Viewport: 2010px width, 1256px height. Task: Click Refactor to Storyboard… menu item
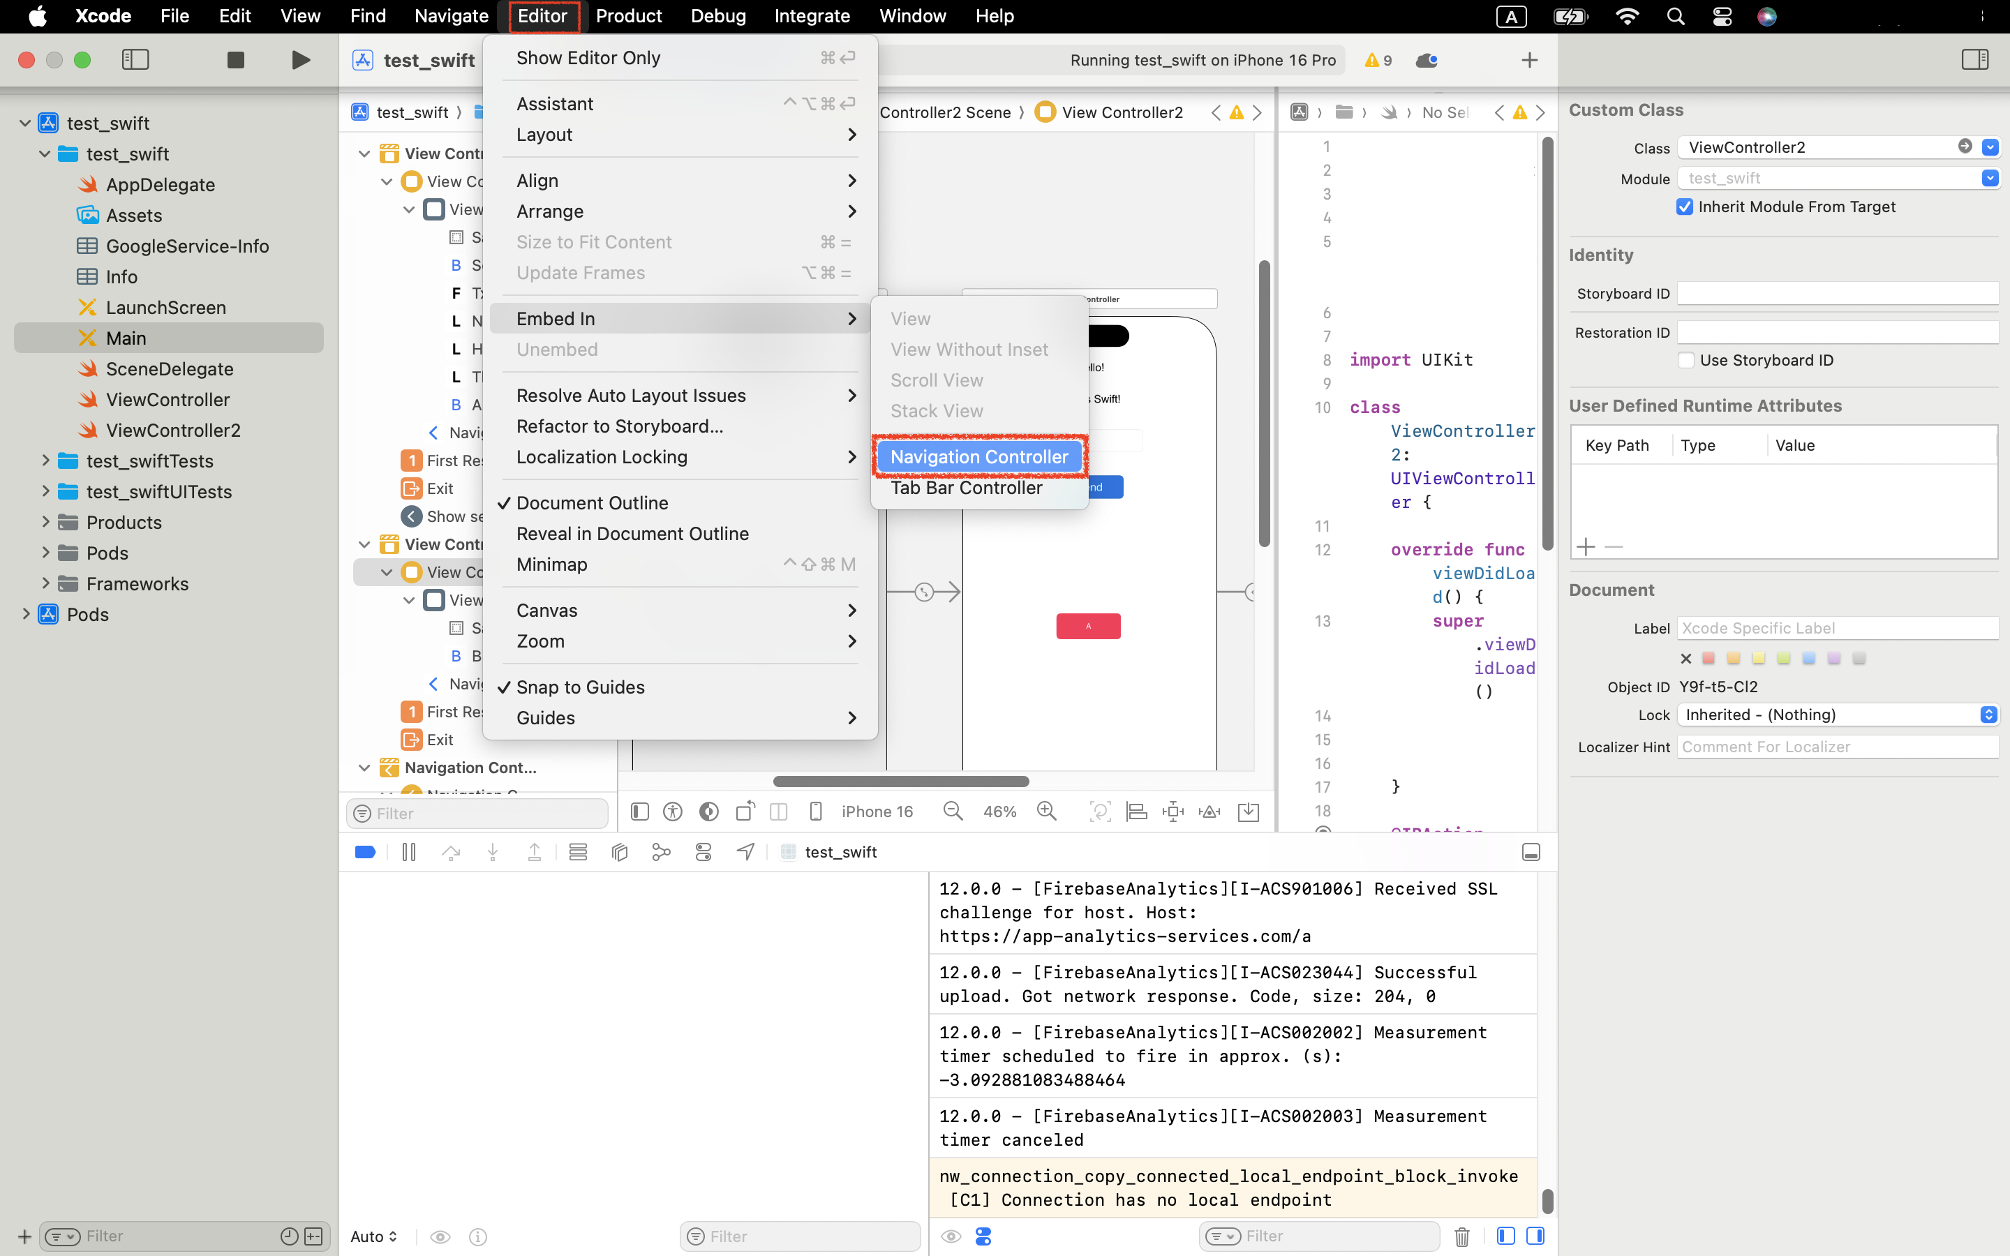[x=620, y=426]
